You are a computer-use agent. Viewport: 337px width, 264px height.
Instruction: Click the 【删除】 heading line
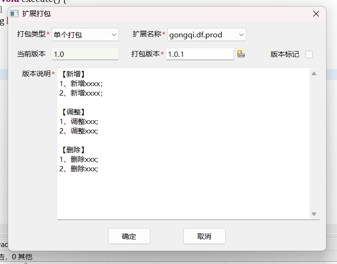[73, 150]
